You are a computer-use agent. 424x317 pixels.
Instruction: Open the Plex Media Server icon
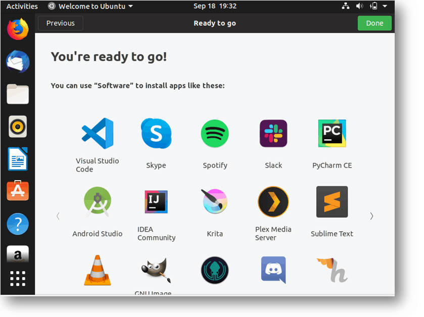273,202
